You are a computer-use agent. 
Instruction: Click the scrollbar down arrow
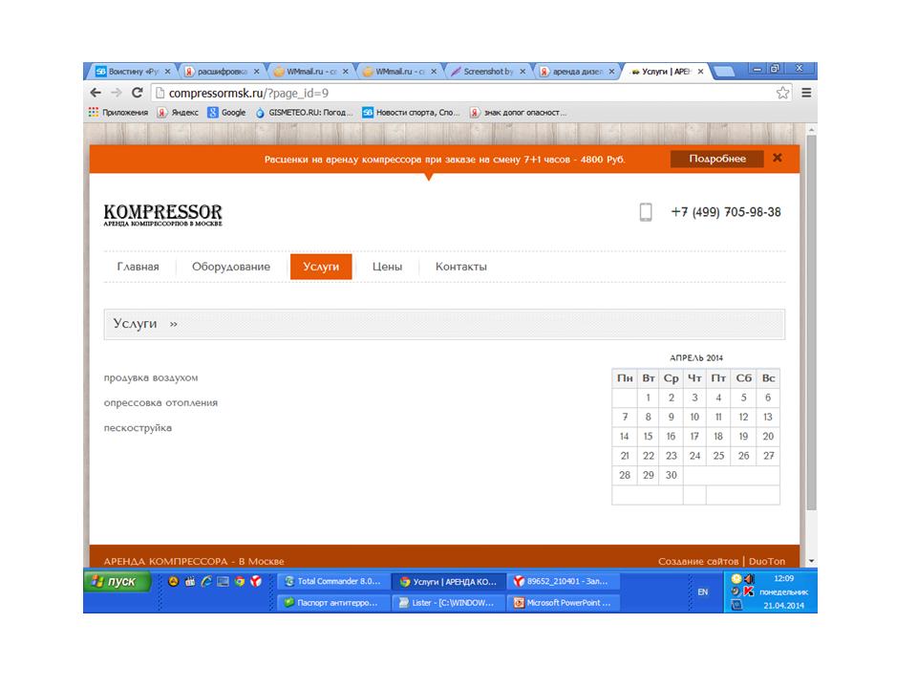[811, 561]
